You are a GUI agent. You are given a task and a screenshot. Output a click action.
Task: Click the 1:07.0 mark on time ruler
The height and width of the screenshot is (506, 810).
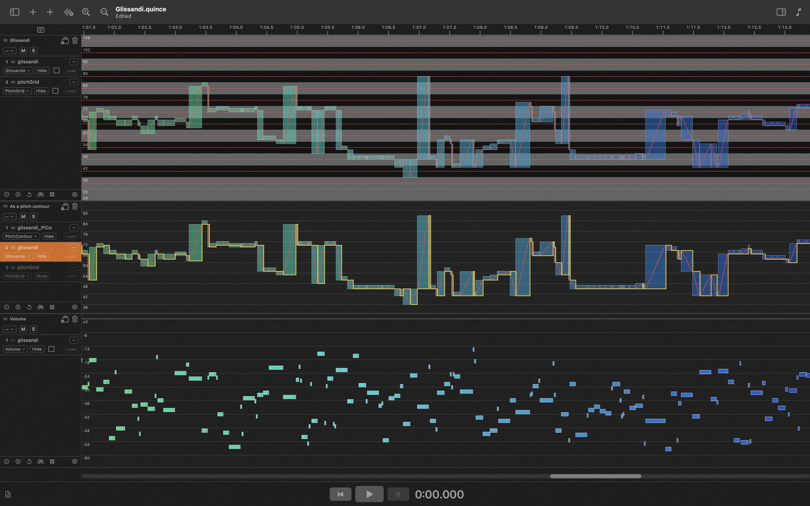click(419, 28)
